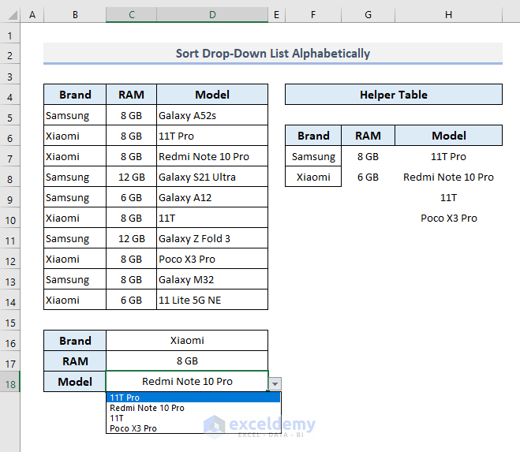The width and height of the screenshot is (520, 452).
Task: Click the "Helper Table" heading cell
Action: point(393,95)
